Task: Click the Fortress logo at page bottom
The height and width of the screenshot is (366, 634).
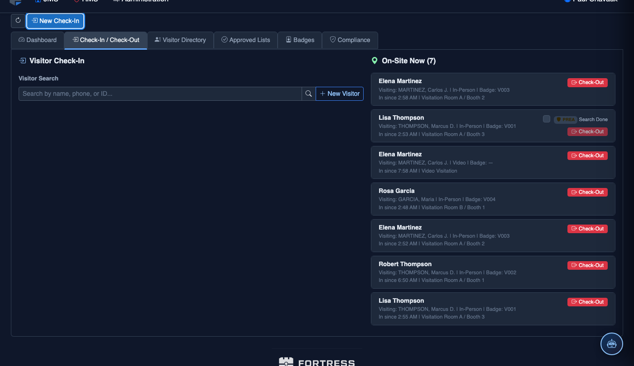Action: coord(317,361)
